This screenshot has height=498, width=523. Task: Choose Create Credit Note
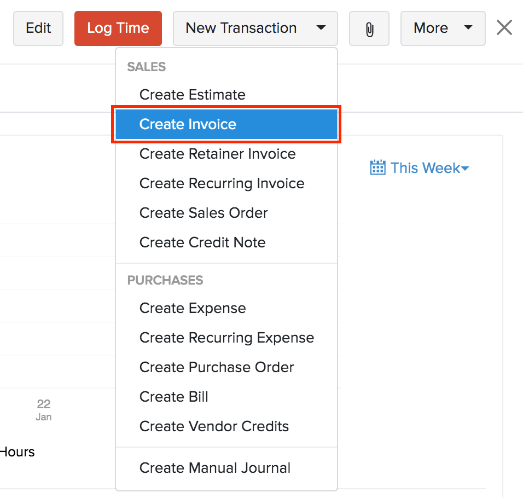click(x=202, y=242)
